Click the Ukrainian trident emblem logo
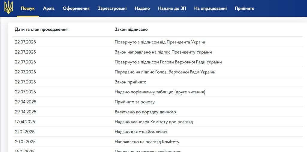The width and height of the screenshot is (307, 152). tap(8, 7)
